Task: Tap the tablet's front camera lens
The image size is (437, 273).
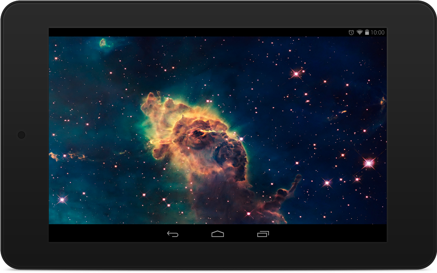Action: point(22,135)
